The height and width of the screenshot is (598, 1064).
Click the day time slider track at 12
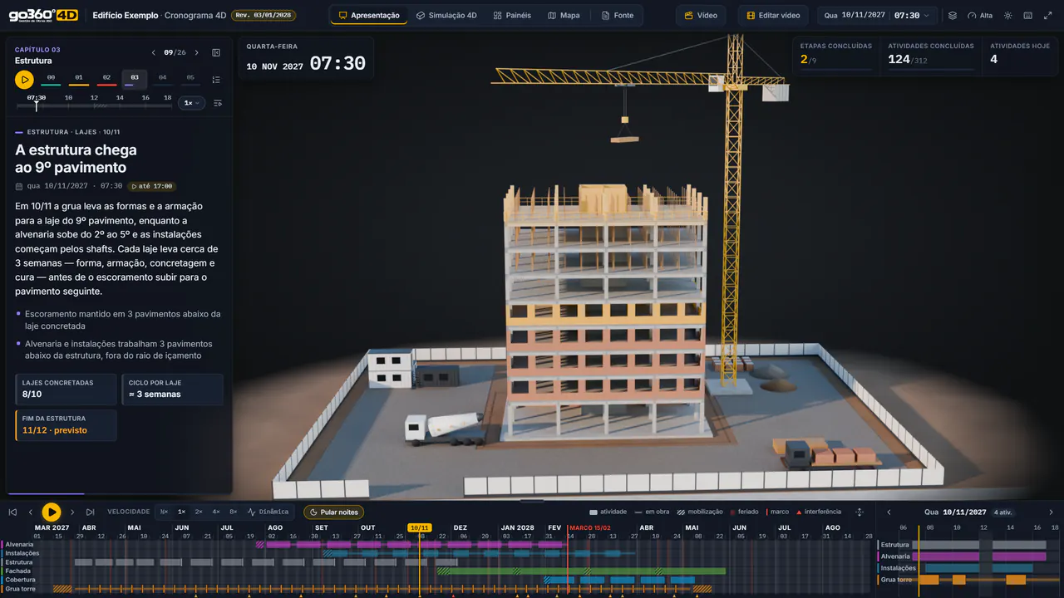point(94,105)
